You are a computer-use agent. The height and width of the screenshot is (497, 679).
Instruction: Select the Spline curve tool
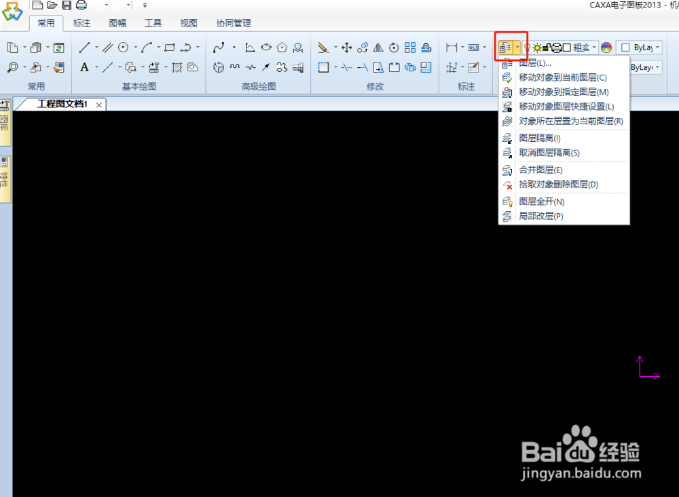coord(219,48)
